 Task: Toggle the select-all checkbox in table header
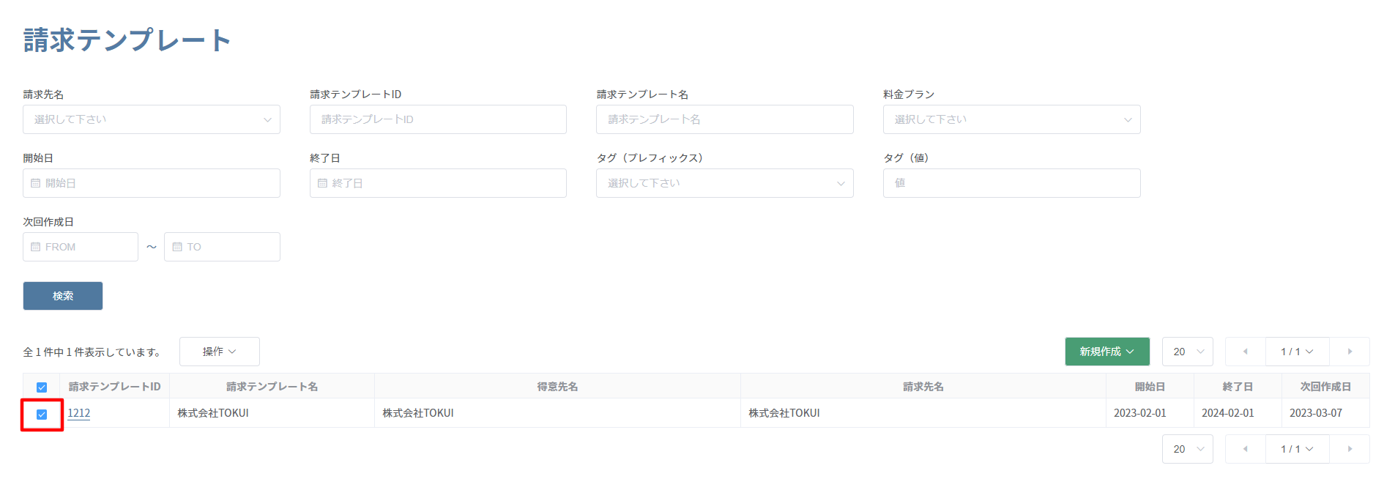[42, 387]
